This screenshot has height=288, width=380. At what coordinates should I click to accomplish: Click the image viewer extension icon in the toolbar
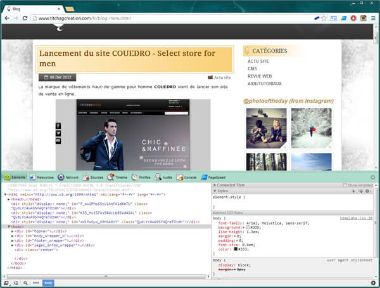tap(334, 18)
